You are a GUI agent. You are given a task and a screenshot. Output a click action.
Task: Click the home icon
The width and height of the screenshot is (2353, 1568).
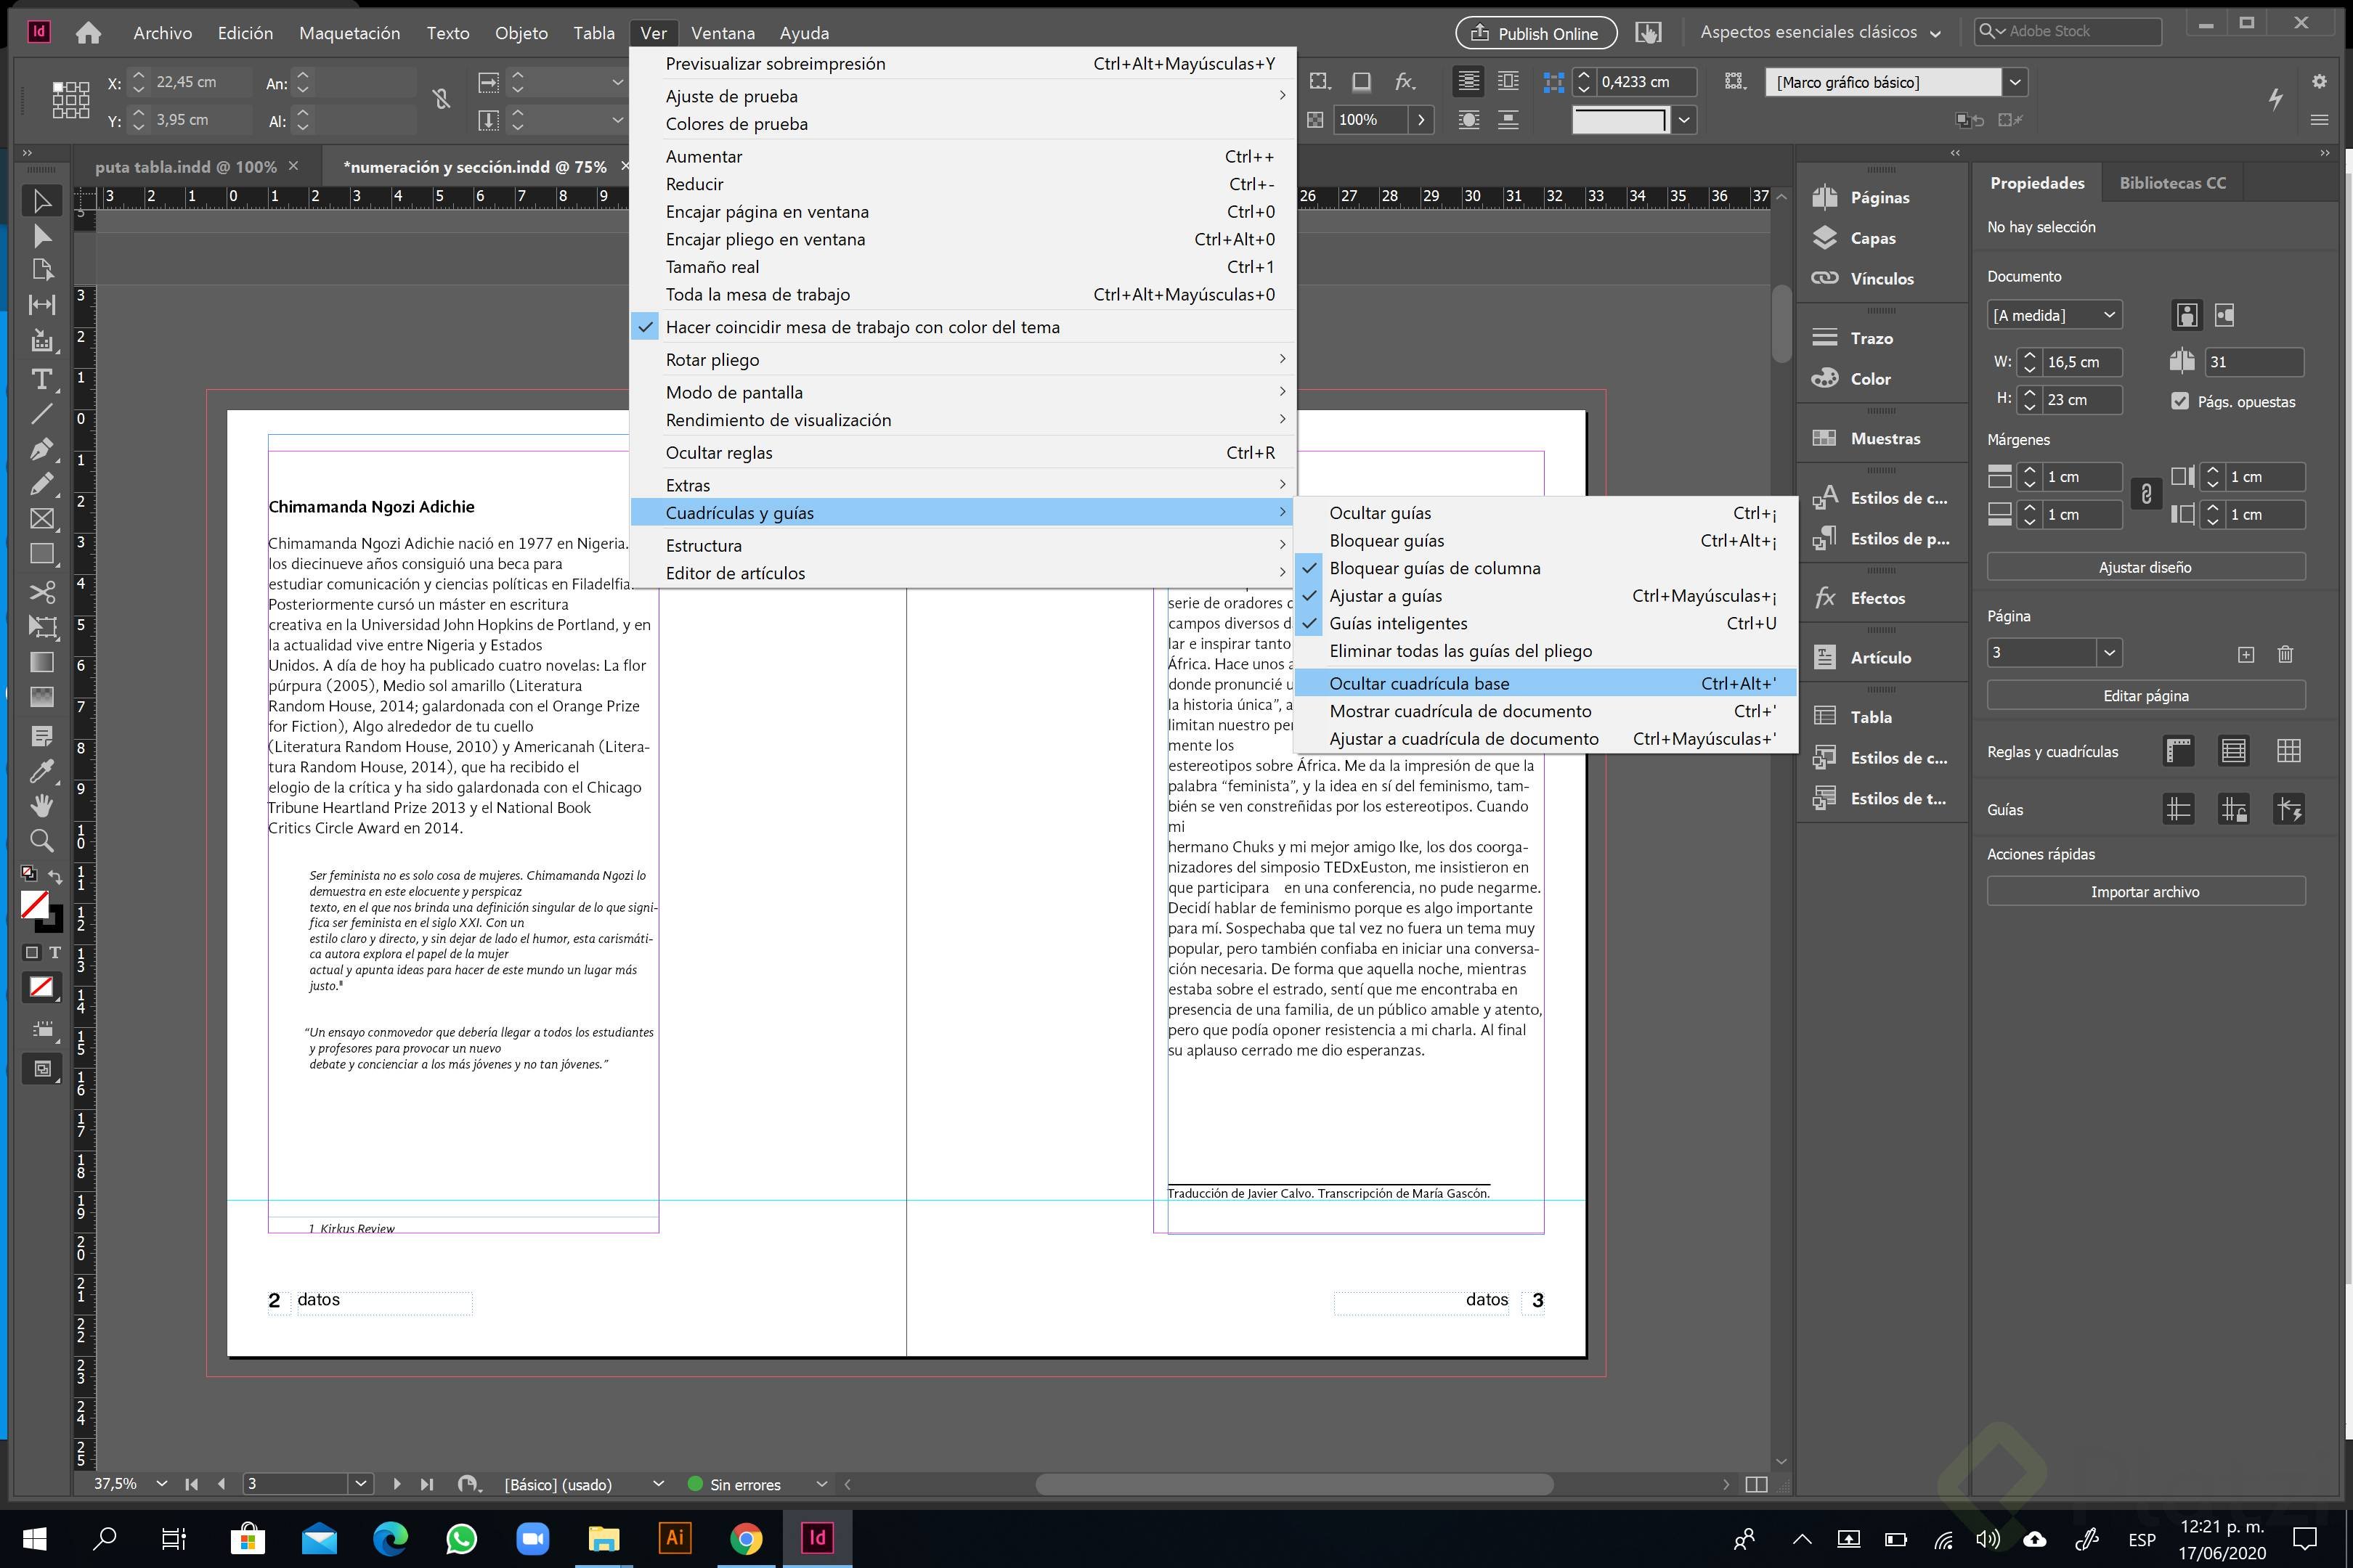coord(88,33)
